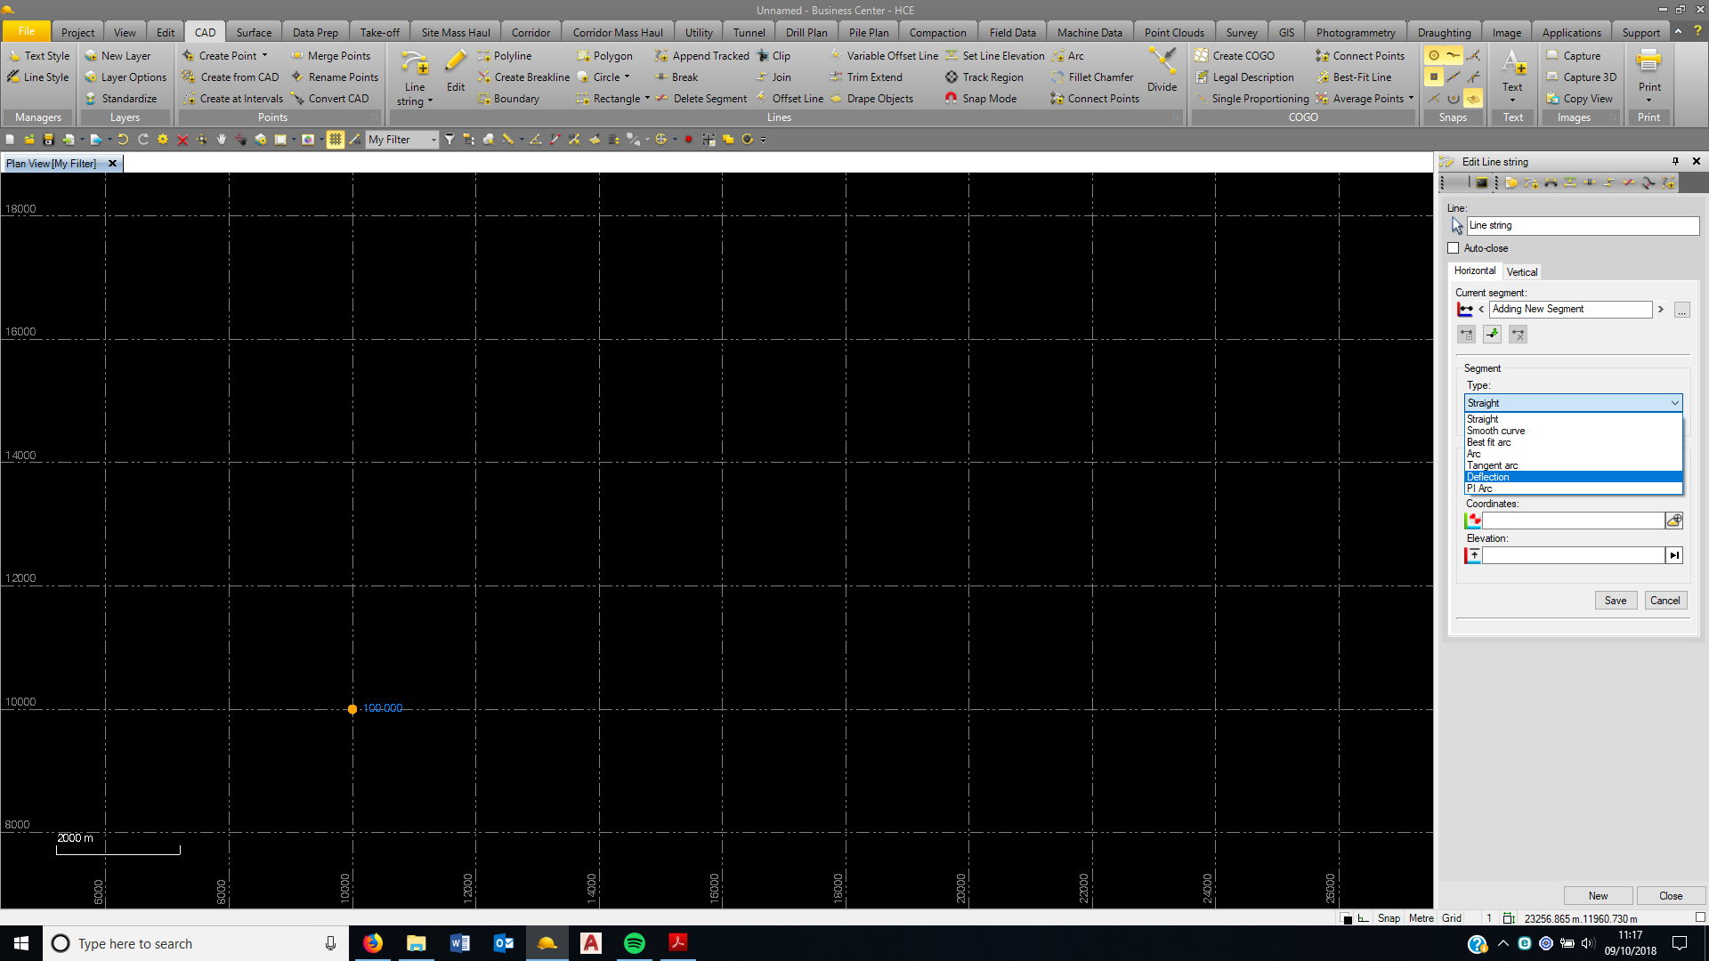The height and width of the screenshot is (961, 1709).
Task: Click the red X delete toolbar icon
Action: pyautogui.click(x=182, y=140)
